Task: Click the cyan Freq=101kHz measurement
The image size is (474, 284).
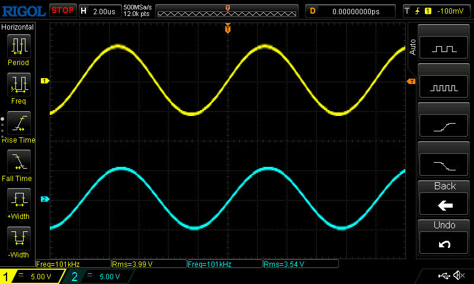Action: [x=210, y=264]
